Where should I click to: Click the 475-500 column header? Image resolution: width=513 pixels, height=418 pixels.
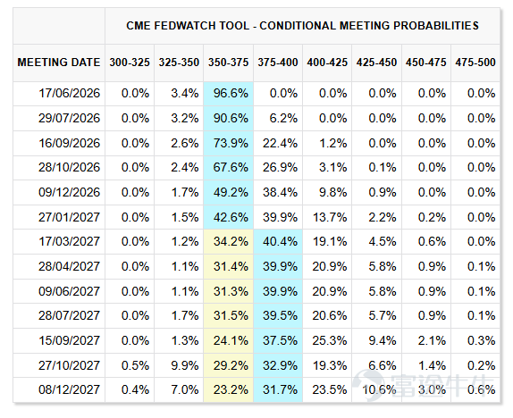[475, 63]
